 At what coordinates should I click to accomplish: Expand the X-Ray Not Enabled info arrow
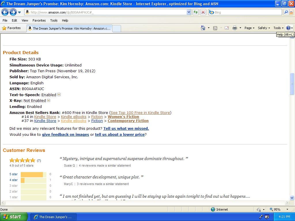[48, 100]
